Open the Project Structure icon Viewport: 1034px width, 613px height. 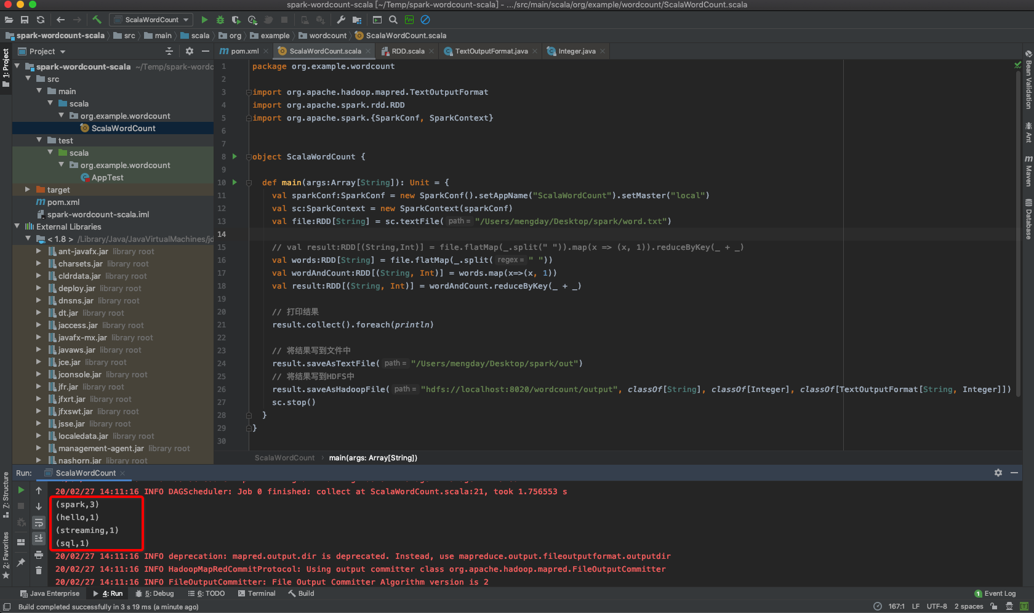coord(357,20)
